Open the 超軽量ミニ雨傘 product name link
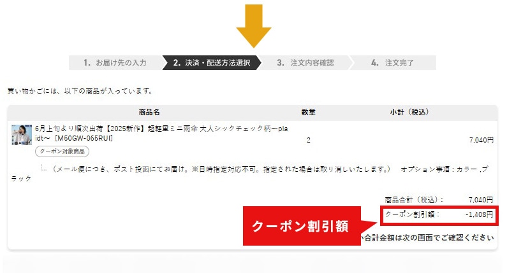The image size is (507, 273). click(x=161, y=133)
